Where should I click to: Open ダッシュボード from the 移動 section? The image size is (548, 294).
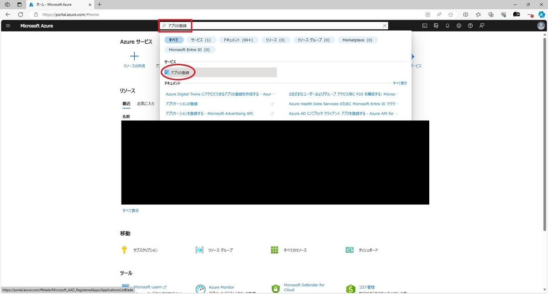click(x=350, y=250)
